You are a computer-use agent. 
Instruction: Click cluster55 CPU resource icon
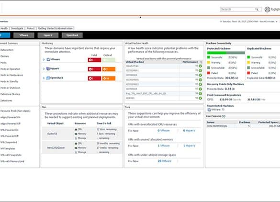pos(76,129)
